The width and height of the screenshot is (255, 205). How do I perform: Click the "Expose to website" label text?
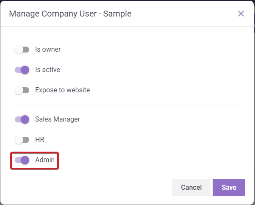click(x=62, y=90)
